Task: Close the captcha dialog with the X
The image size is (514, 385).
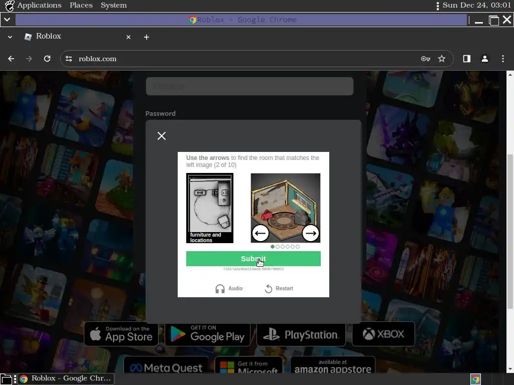Action: [161, 135]
